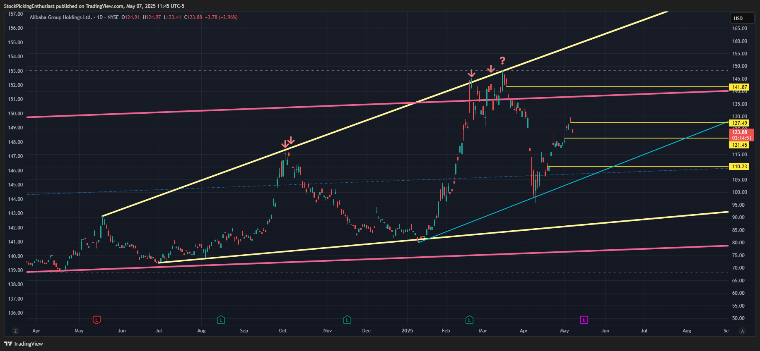Image resolution: width=760 pixels, height=351 pixels.
Task: Select the pink question mark annotation
Action: 502,61
